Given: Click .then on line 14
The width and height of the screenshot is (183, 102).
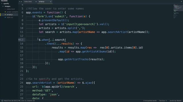Looking at the screenshot, I should [49, 44].
